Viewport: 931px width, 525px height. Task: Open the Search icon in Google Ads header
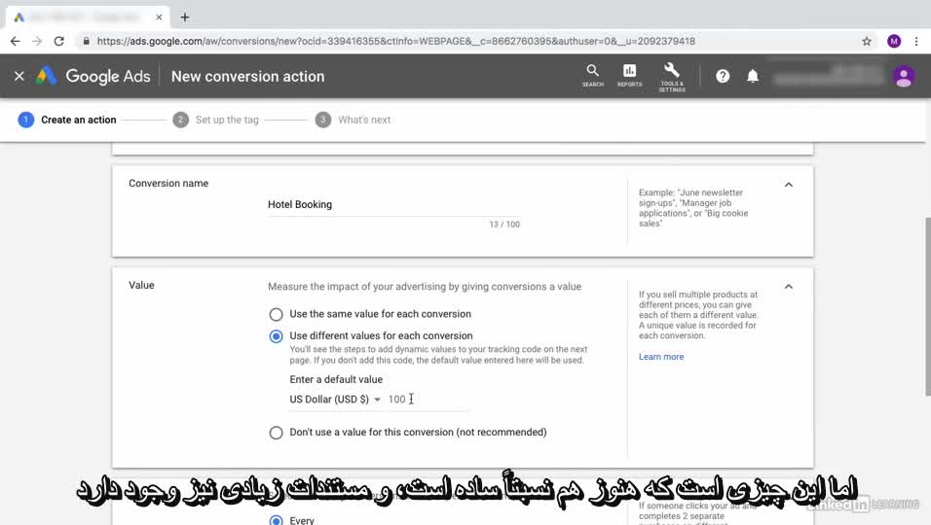click(x=592, y=75)
